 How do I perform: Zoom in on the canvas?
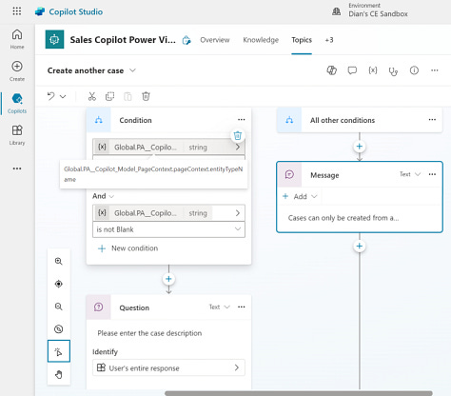click(59, 261)
